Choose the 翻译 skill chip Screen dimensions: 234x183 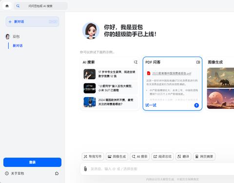point(183,157)
